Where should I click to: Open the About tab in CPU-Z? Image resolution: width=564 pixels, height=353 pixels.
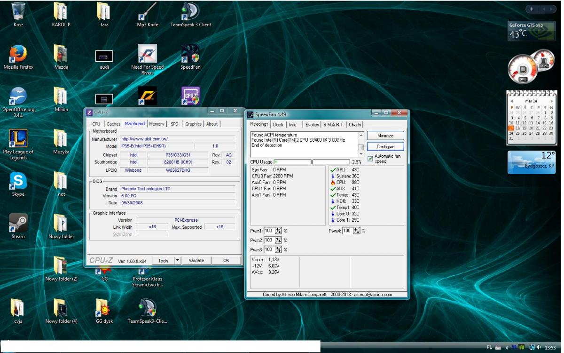[x=212, y=124]
